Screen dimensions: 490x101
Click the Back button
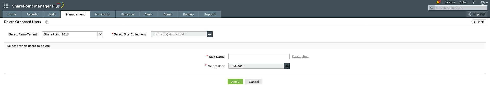click(x=479, y=22)
